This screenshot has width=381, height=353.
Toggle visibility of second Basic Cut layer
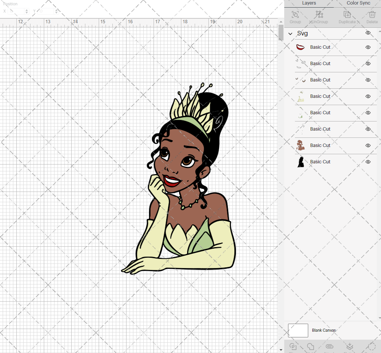click(x=368, y=64)
